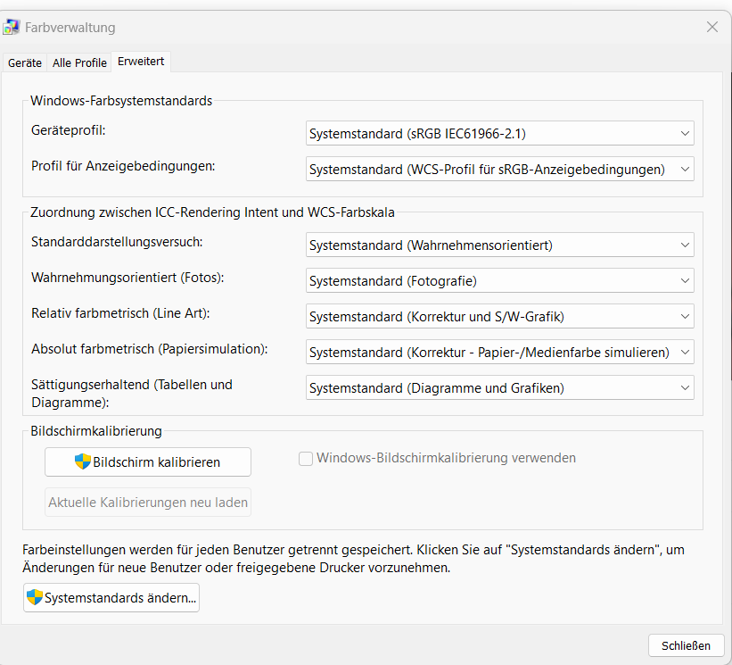Click the Farbverwaltung title bar text
Image resolution: width=732 pixels, height=665 pixels.
click(x=70, y=28)
